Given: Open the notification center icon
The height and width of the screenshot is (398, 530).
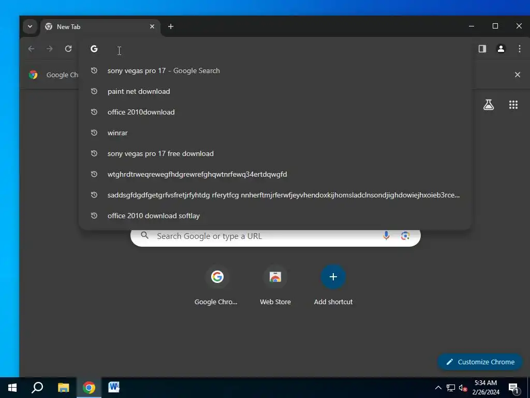Looking at the screenshot, I should click(x=513, y=388).
